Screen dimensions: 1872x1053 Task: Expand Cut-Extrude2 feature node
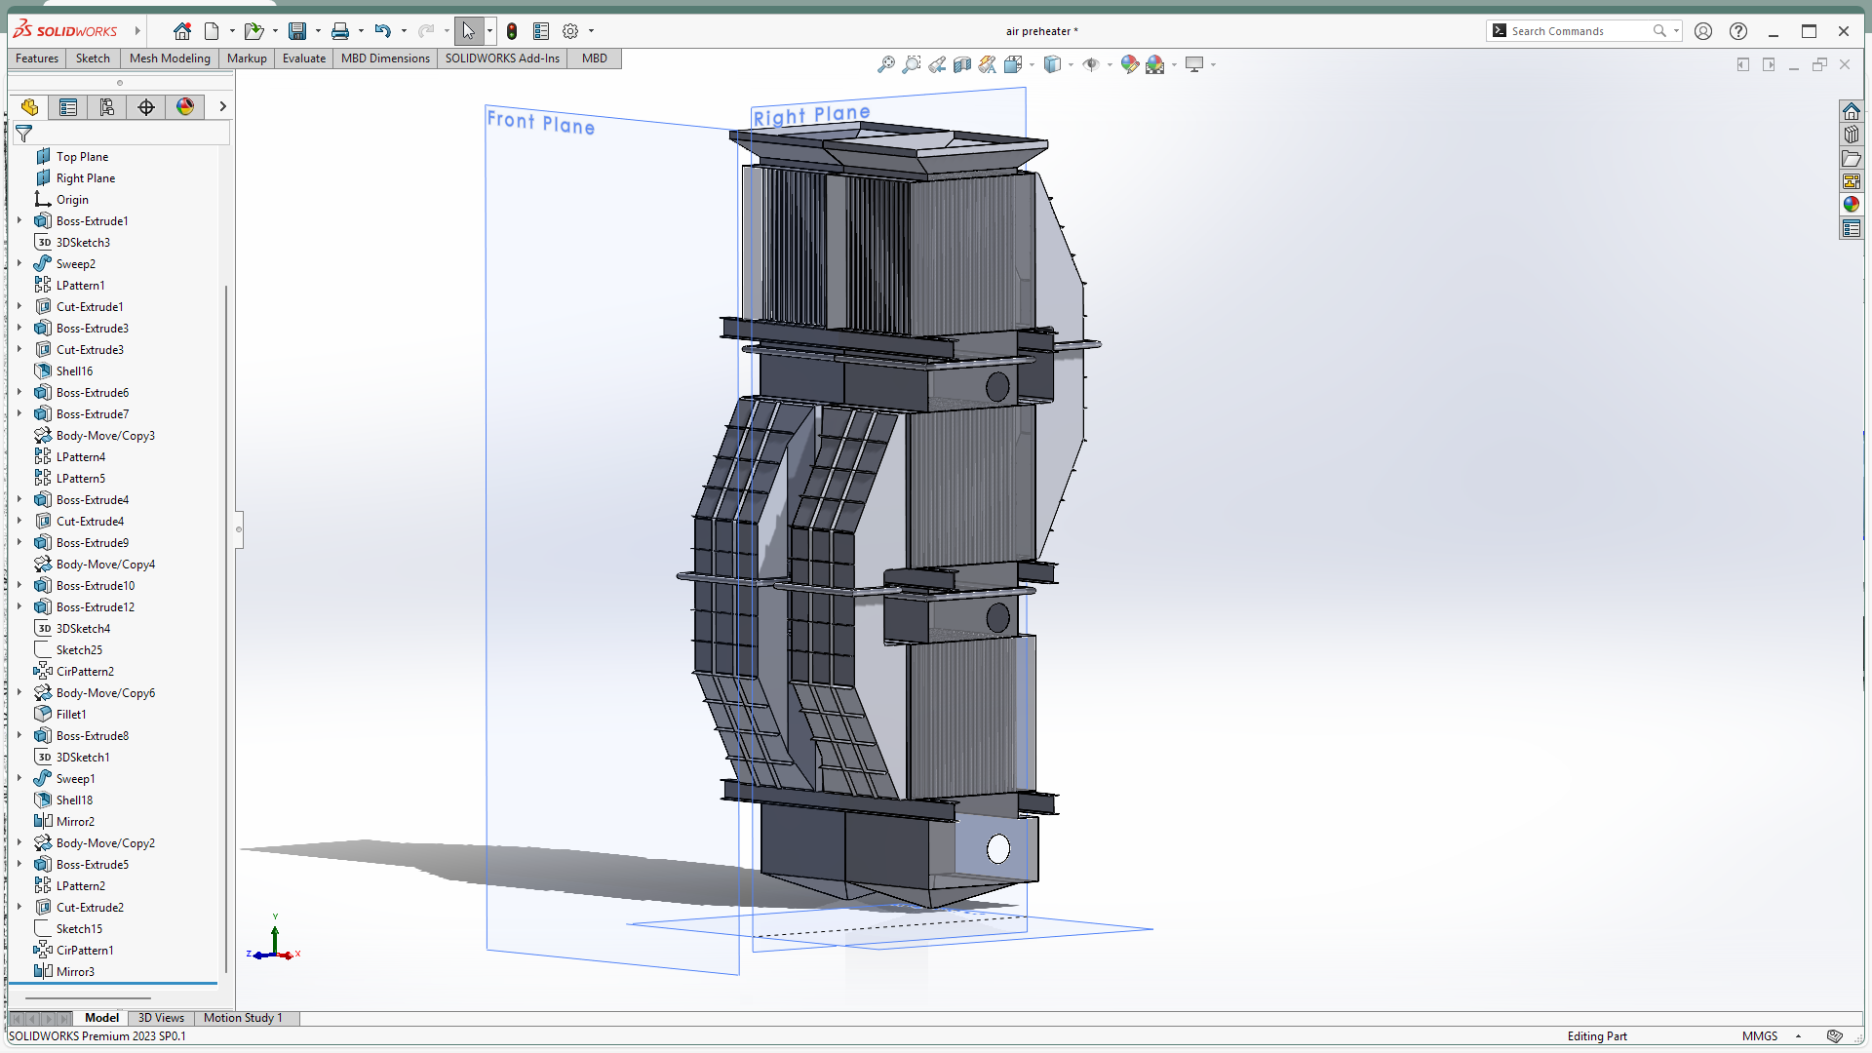click(x=19, y=908)
